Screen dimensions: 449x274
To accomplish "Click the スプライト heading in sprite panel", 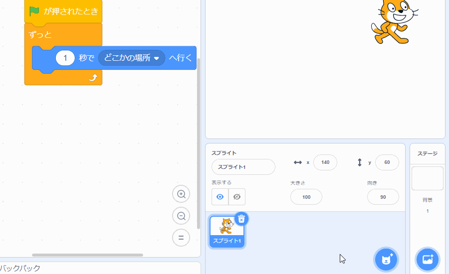I will tap(224, 153).
